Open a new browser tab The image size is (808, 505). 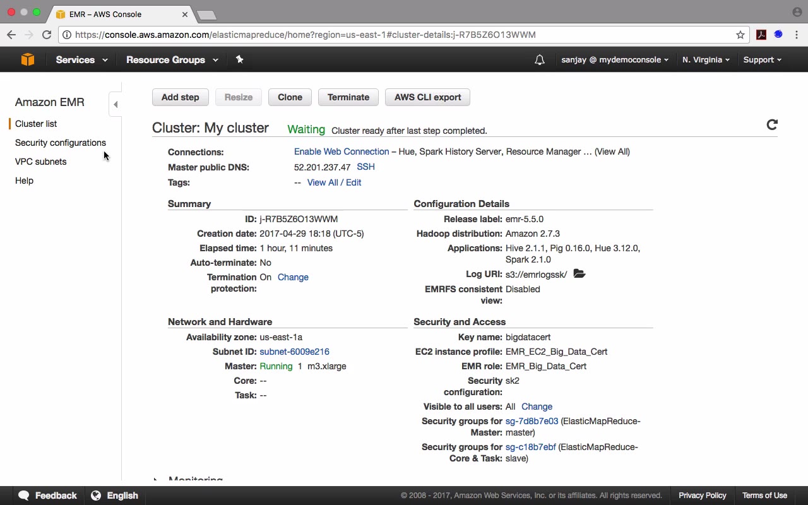click(x=206, y=15)
